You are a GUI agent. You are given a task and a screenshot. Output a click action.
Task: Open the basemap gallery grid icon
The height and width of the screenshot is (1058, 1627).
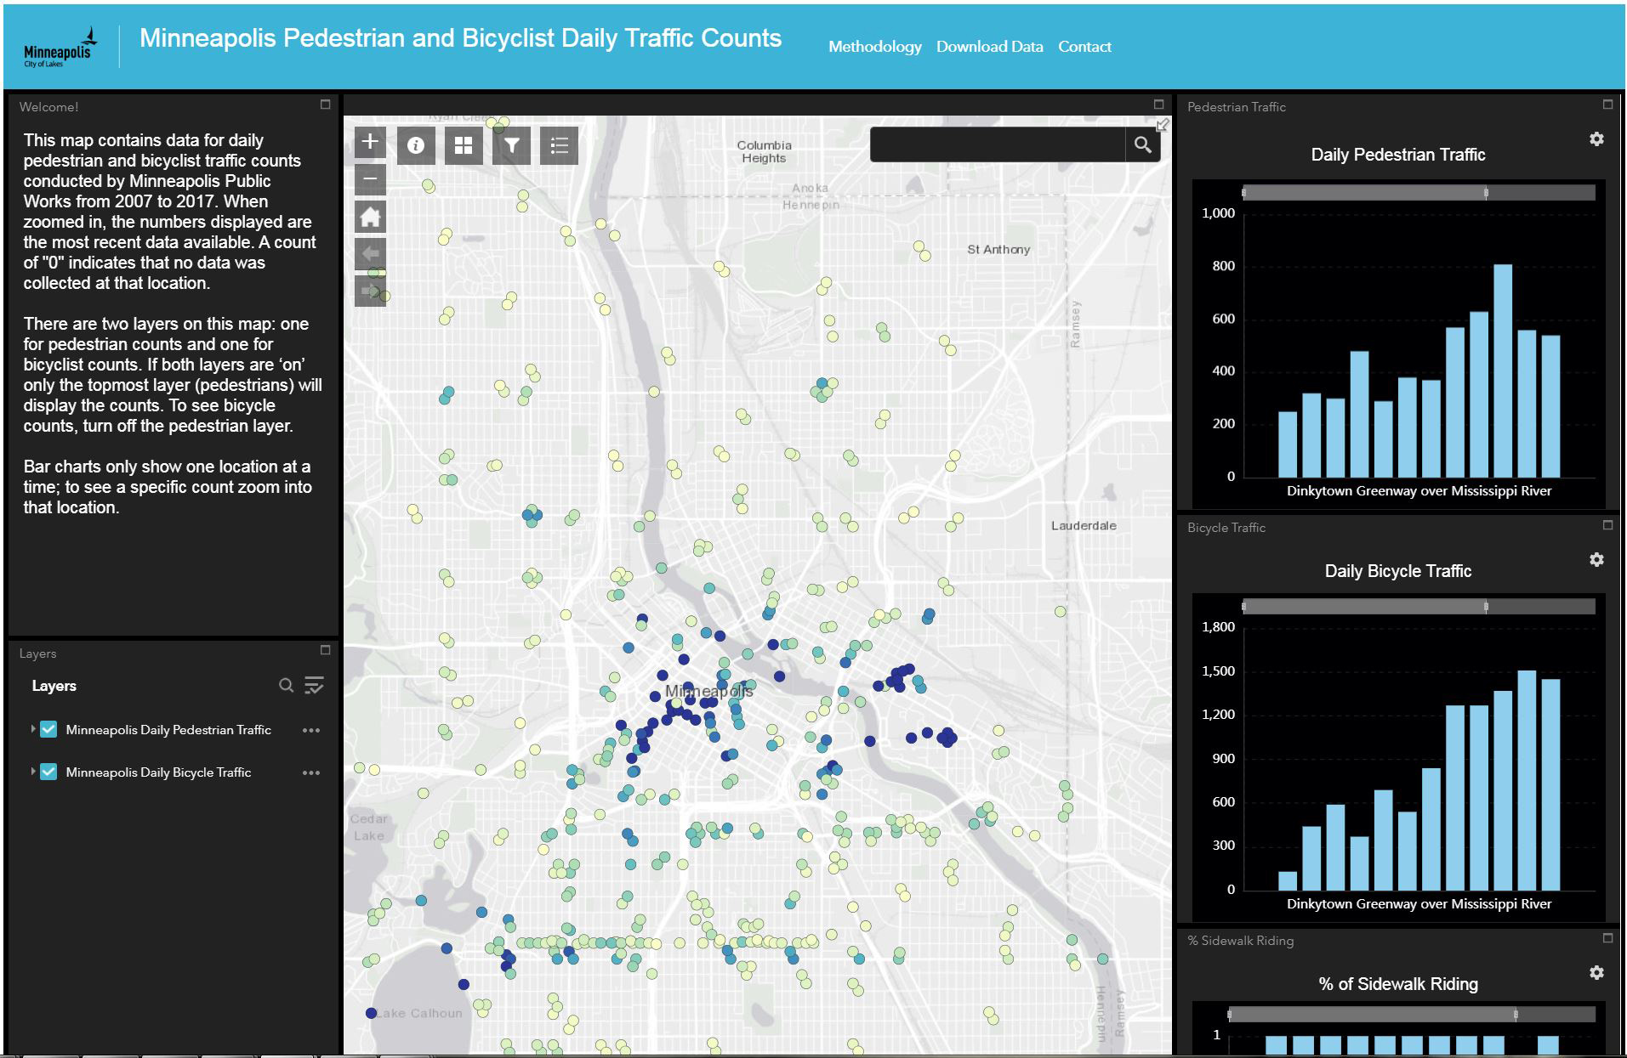click(464, 144)
